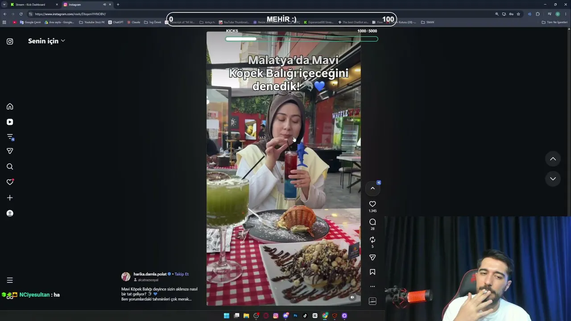Screen dimensions: 571x321
Task: Open Instagram direct messages paper-plane sidebar icon
Action: click(10, 151)
